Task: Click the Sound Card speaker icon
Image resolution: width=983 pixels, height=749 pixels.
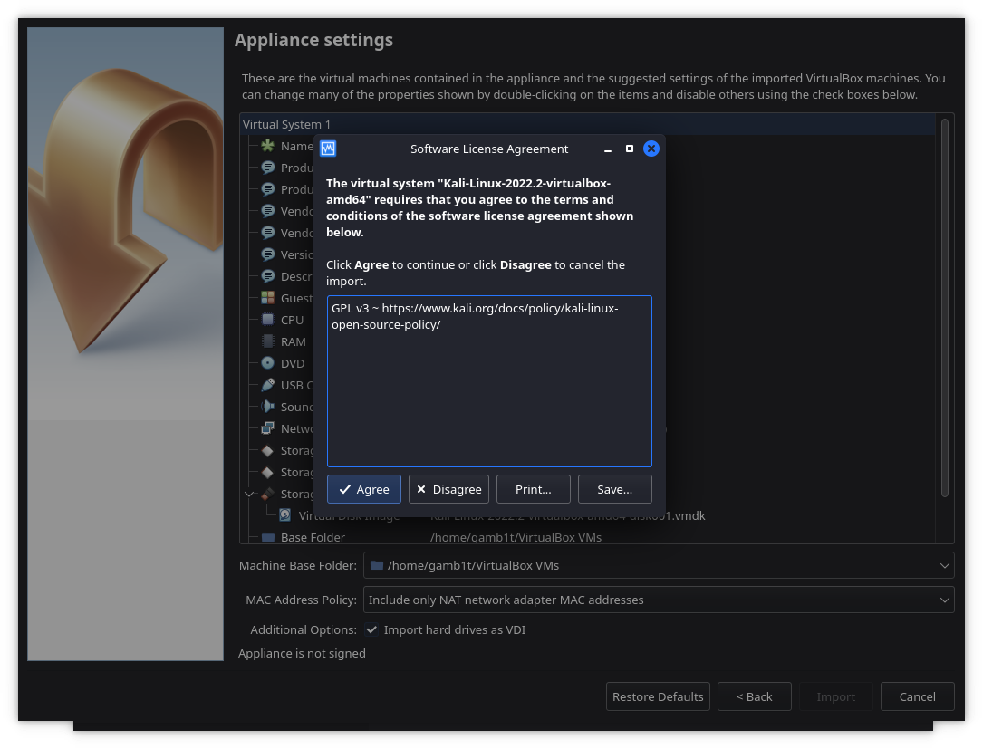Action: [x=267, y=407]
